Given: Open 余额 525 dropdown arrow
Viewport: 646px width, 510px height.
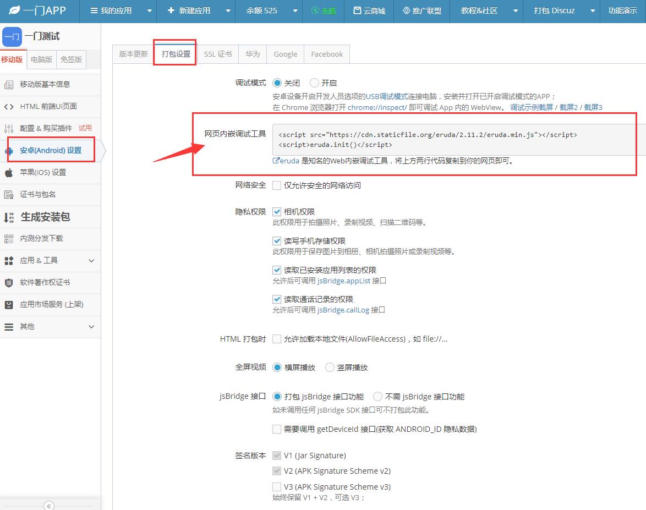Looking at the screenshot, I should tap(295, 10).
